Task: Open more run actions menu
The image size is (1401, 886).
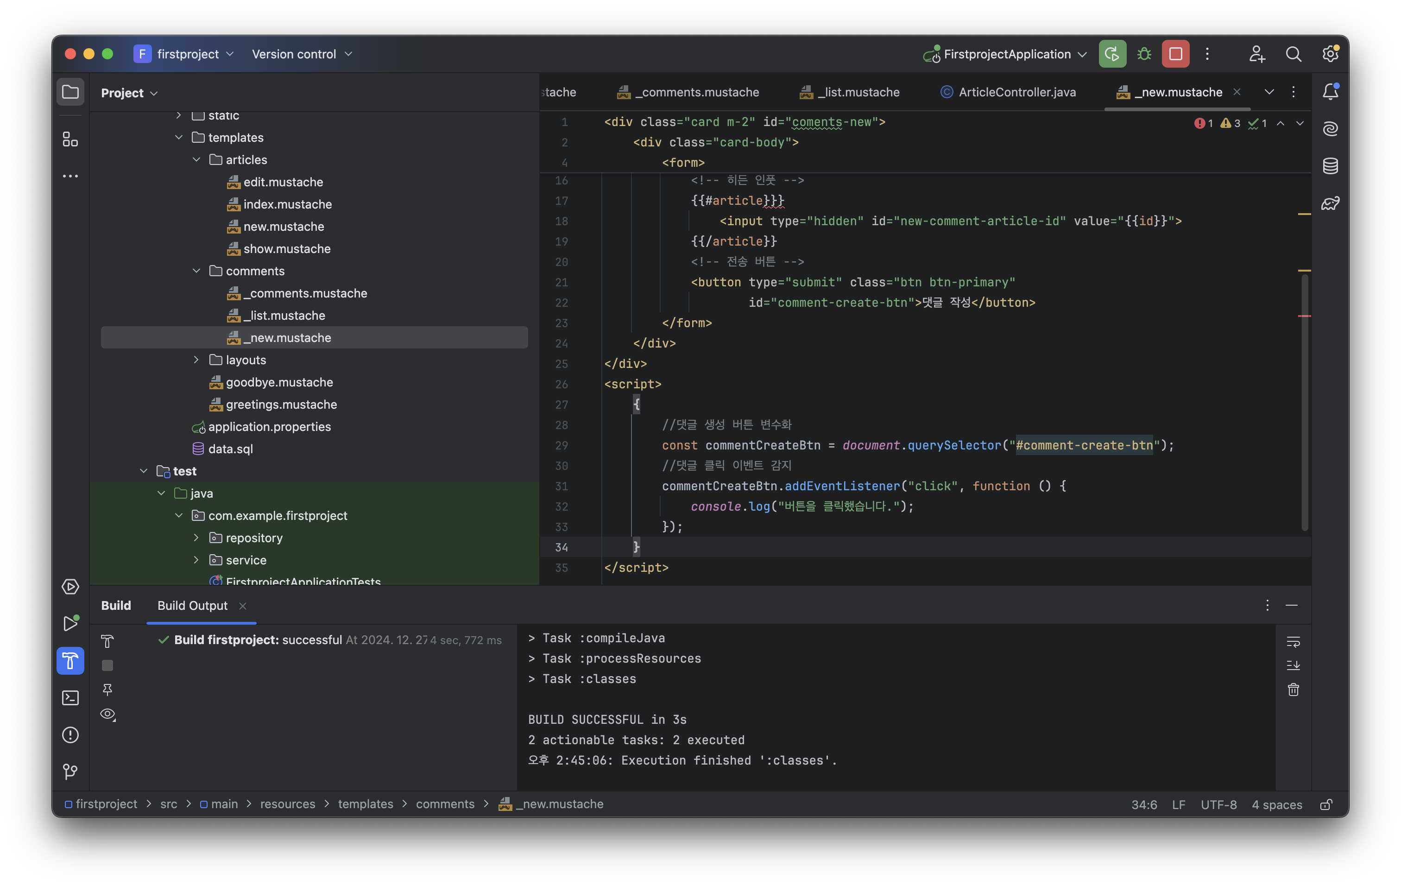Action: pos(1207,54)
